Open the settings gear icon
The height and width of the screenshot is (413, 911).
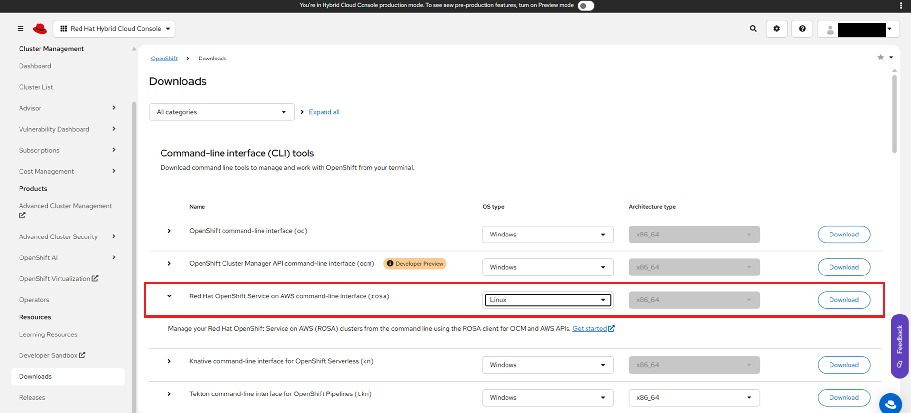776,29
